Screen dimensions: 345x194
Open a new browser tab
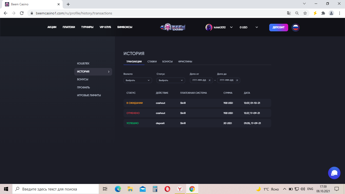[x=68, y=4]
